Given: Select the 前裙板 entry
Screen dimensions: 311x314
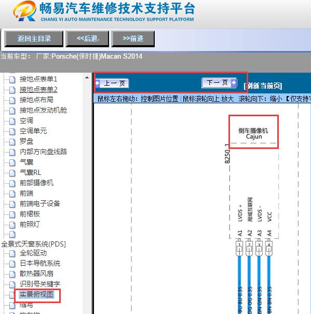Looking at the screenshot, I should pyautogui.click(x=30, y=214).
